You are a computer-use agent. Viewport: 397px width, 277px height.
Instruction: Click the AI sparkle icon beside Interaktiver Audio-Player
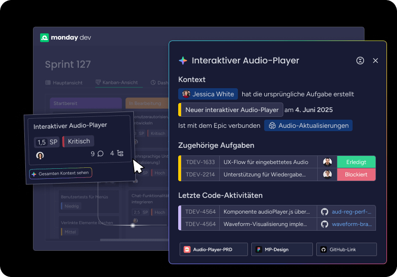(x=182, y=61)
